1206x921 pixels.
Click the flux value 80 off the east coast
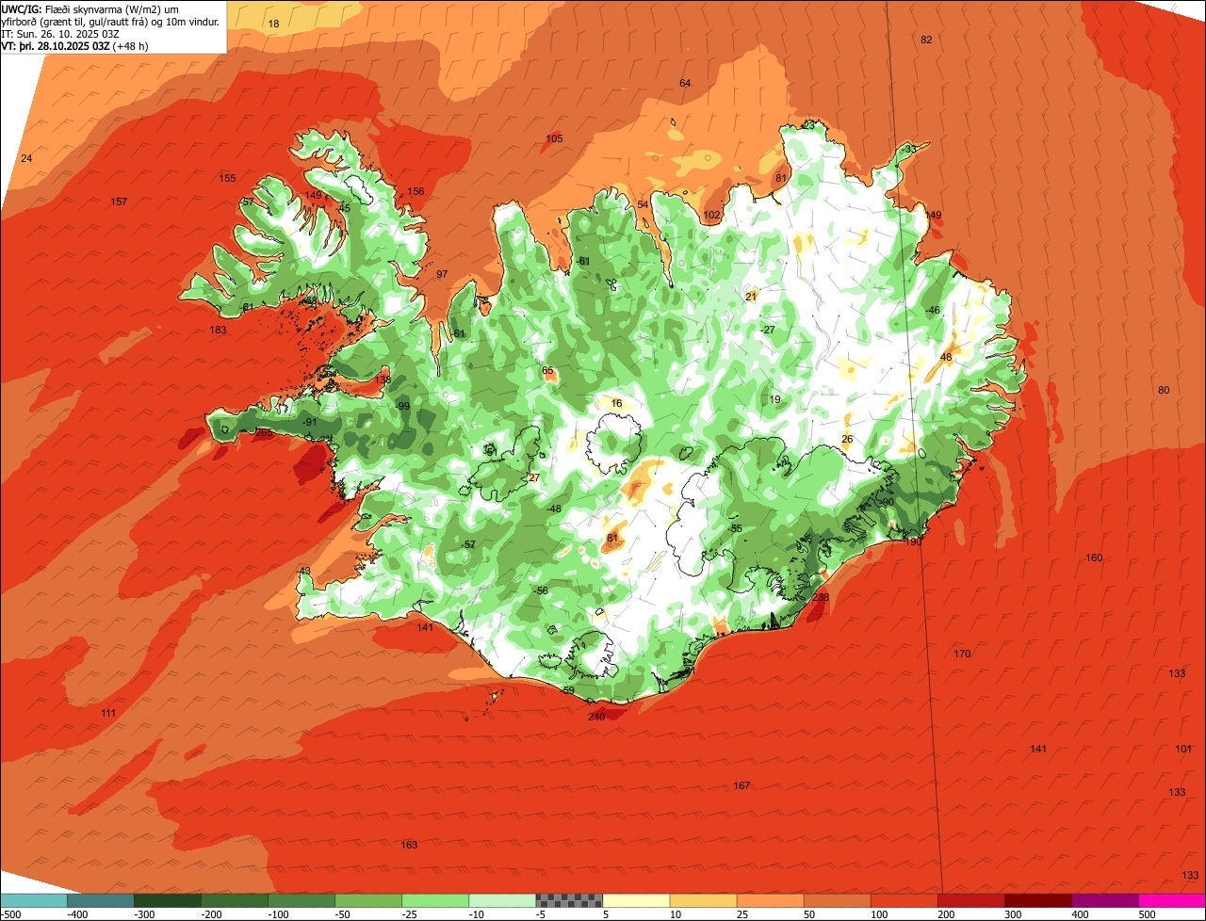(1164, 391)
